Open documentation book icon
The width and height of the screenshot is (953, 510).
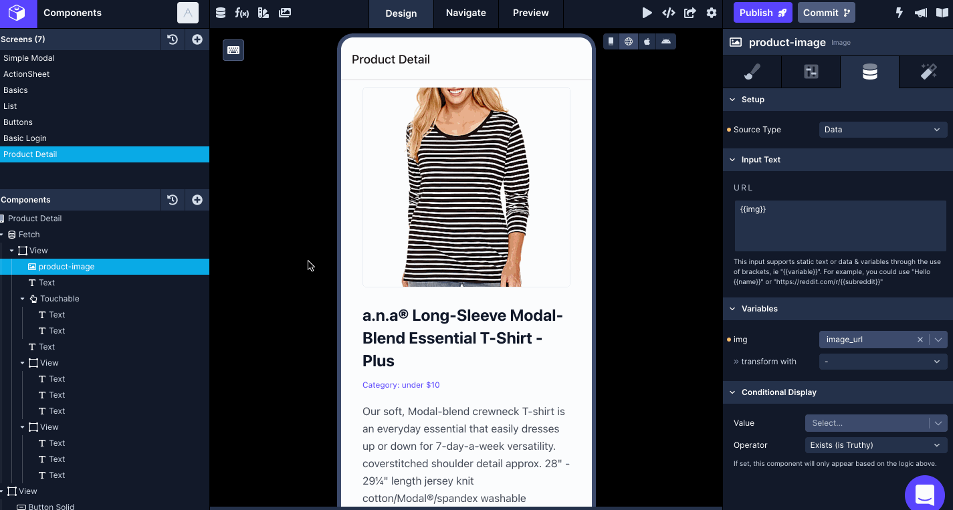click(x=942, y=13)
